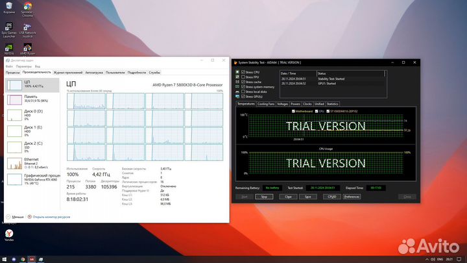Viewport: 467px width, 263px height.
Task: Open the Voltages tab in AIDA64
Action: (282, 104)
